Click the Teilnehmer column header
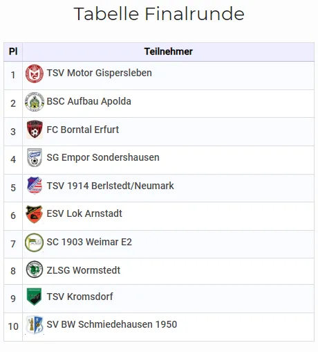 169,51
